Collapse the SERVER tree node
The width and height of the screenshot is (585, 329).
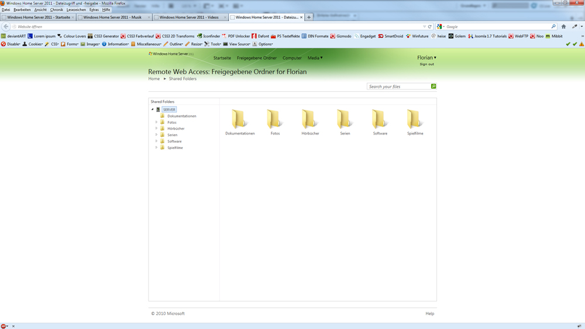pyautogui.click(x=152, y=109)
